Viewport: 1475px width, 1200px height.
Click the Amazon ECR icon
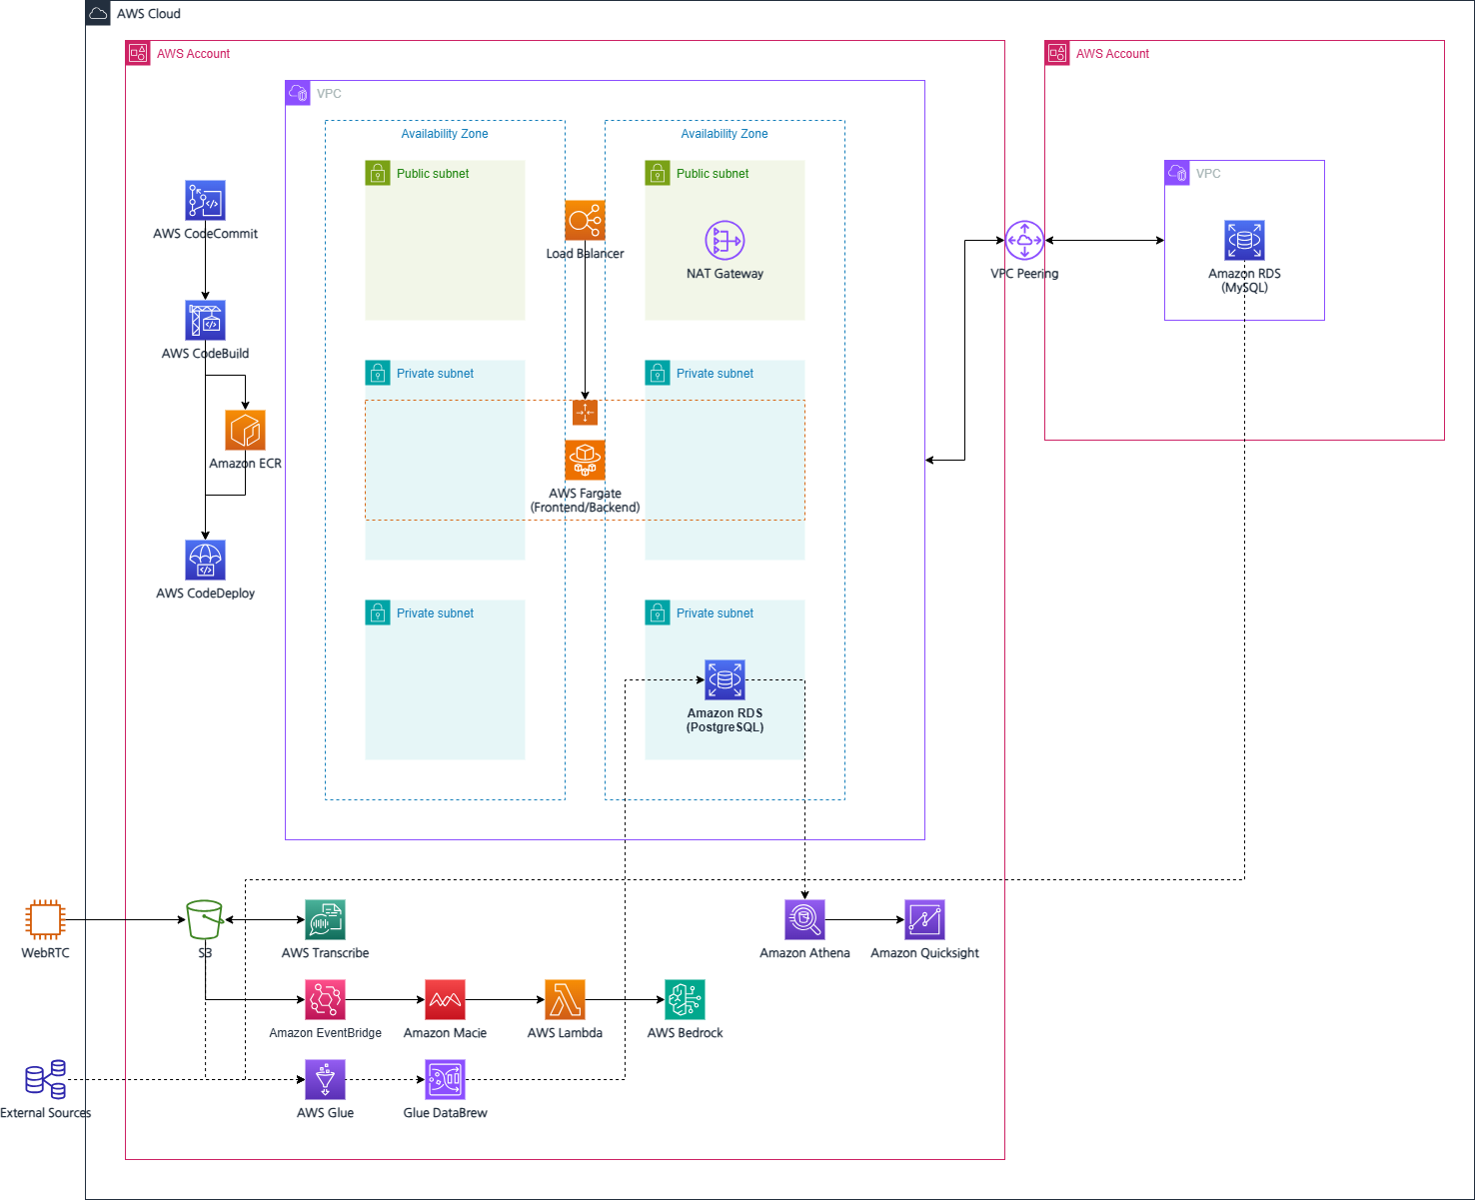(x=245, y=430)
